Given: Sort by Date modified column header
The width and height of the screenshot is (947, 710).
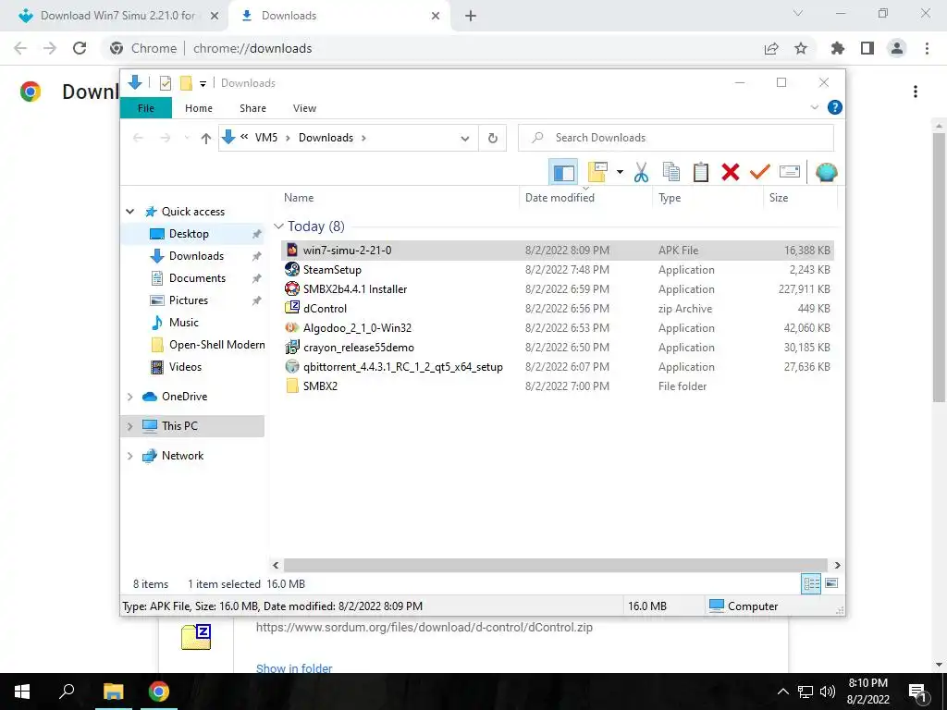Looking at the screenshot, I should pyautogui.click(x=585, y=198).
